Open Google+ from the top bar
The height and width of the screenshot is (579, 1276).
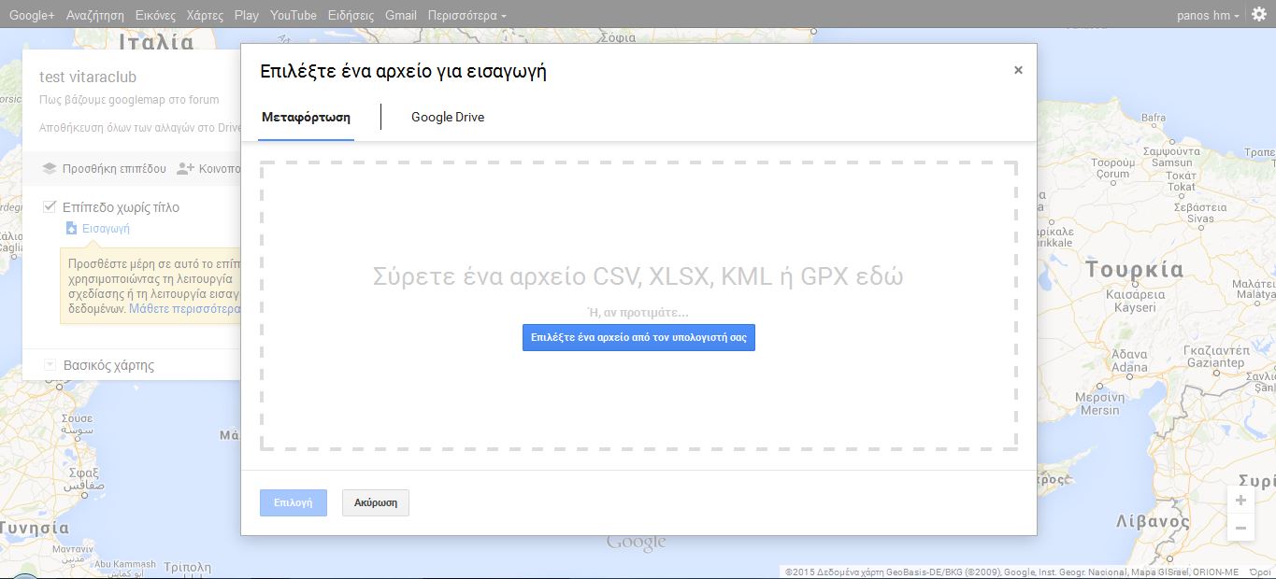32,15
